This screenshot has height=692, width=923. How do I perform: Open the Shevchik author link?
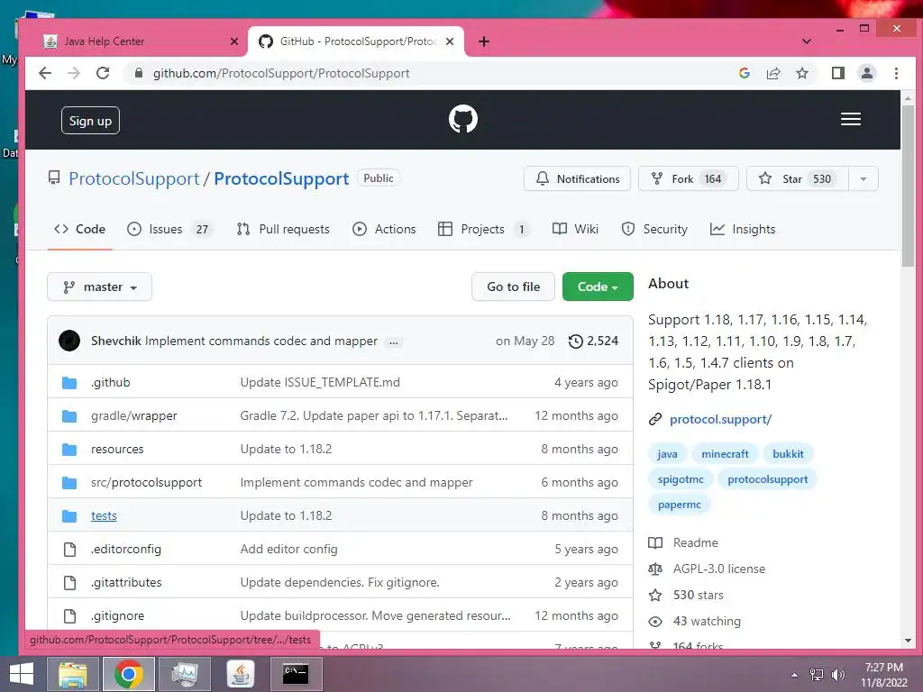pyautogui.click(x=116, y=341)
